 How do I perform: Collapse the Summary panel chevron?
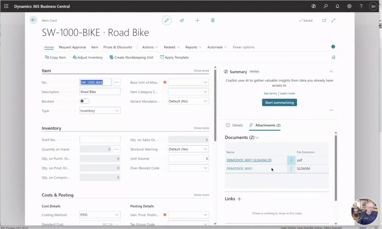pyautogui.click(x=331, y=71)
